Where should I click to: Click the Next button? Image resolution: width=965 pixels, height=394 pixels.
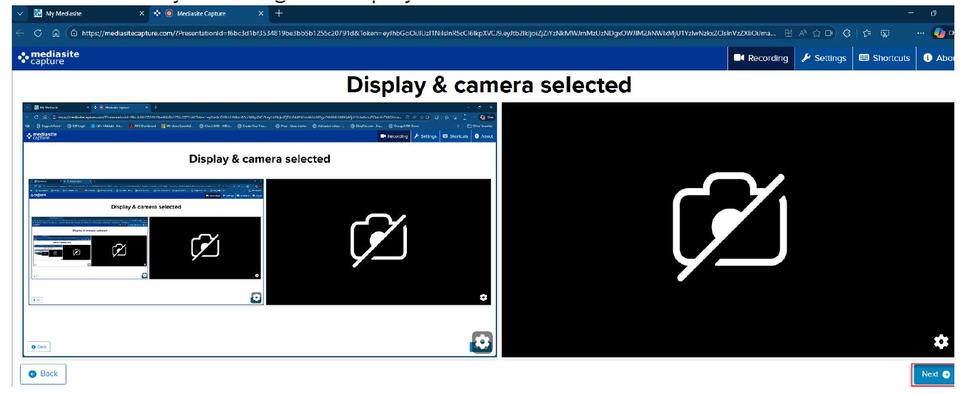[935, 374]
